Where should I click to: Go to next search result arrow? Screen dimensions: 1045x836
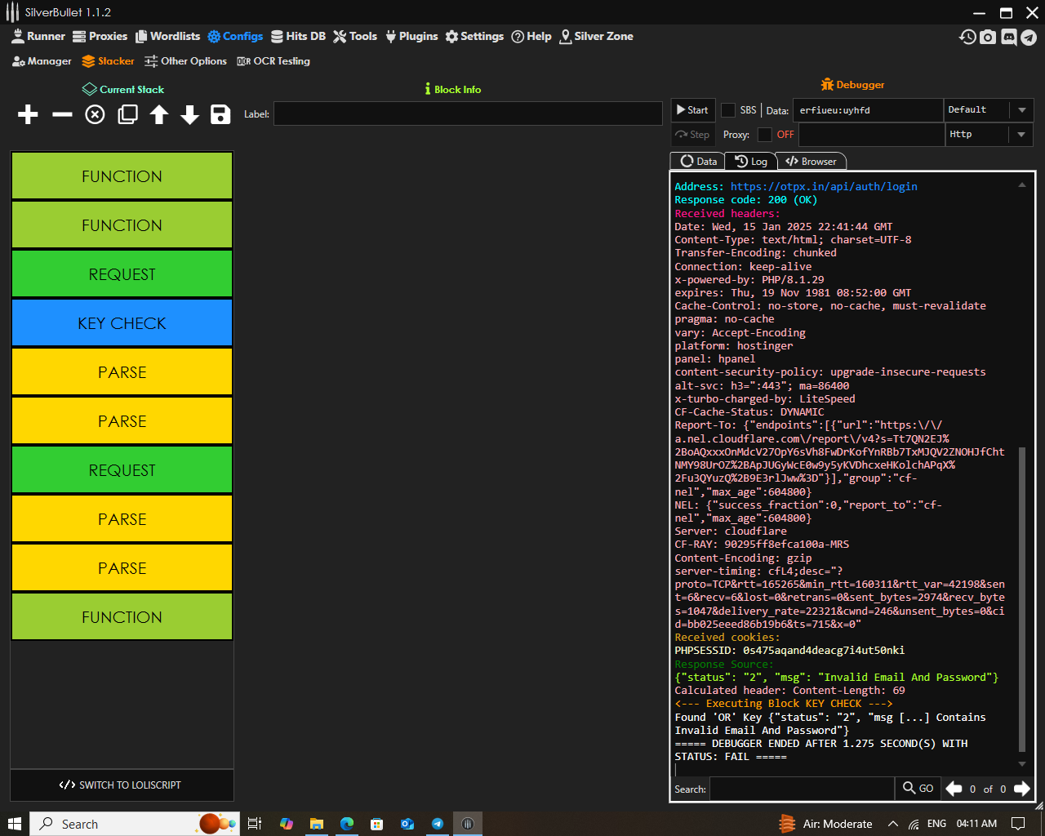[x=1021, y=789]
